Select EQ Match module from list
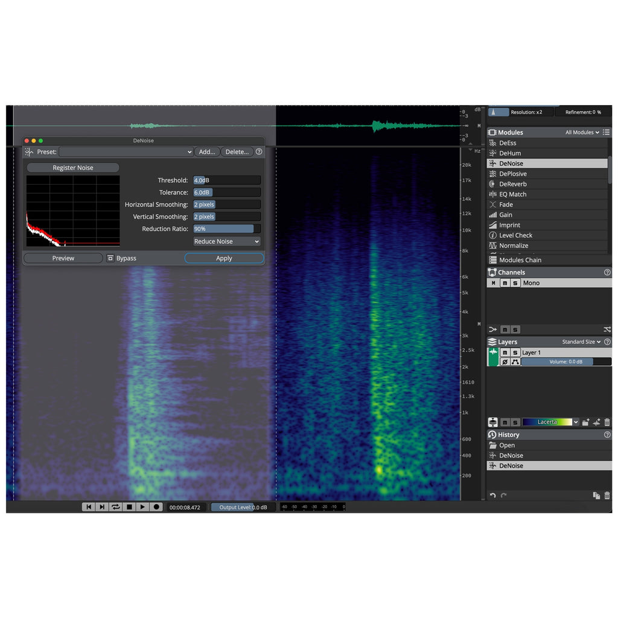 point(547,194)
